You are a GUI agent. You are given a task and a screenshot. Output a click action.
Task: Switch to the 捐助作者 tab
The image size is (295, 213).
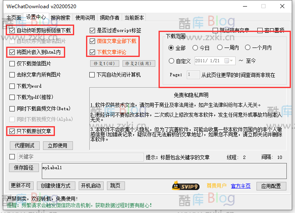pyautogui.click(x=109, y=18)
